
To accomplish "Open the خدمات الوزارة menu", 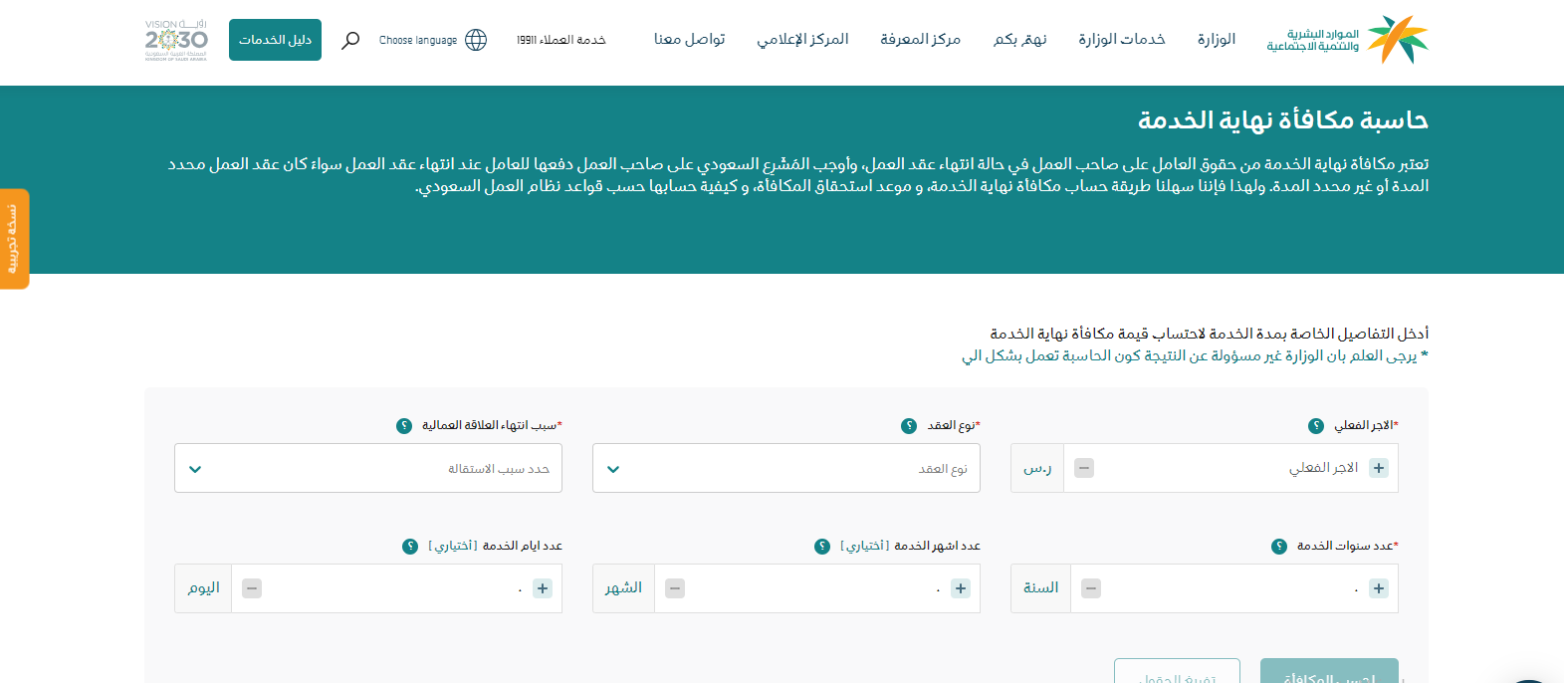I will [1121, 39].
